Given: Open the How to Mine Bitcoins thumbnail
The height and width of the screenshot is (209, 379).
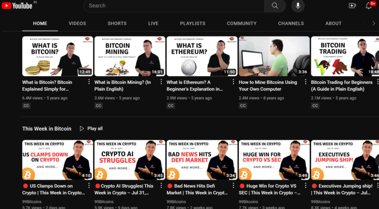Looking at the screenshot, I should 274,56.
